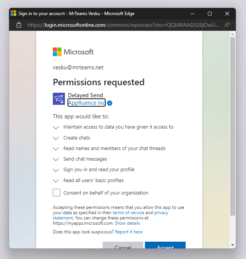Click the scroll down arrow on scrollbar
Screen dimensions: 246x259
click(232, 245)
